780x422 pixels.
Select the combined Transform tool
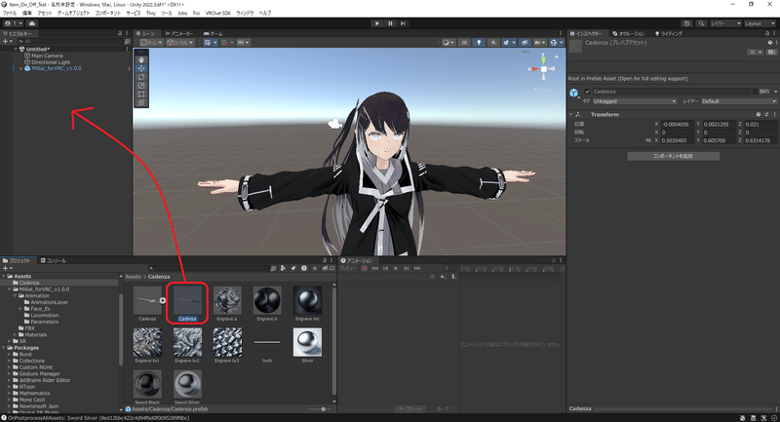click(x=141, y=102)
